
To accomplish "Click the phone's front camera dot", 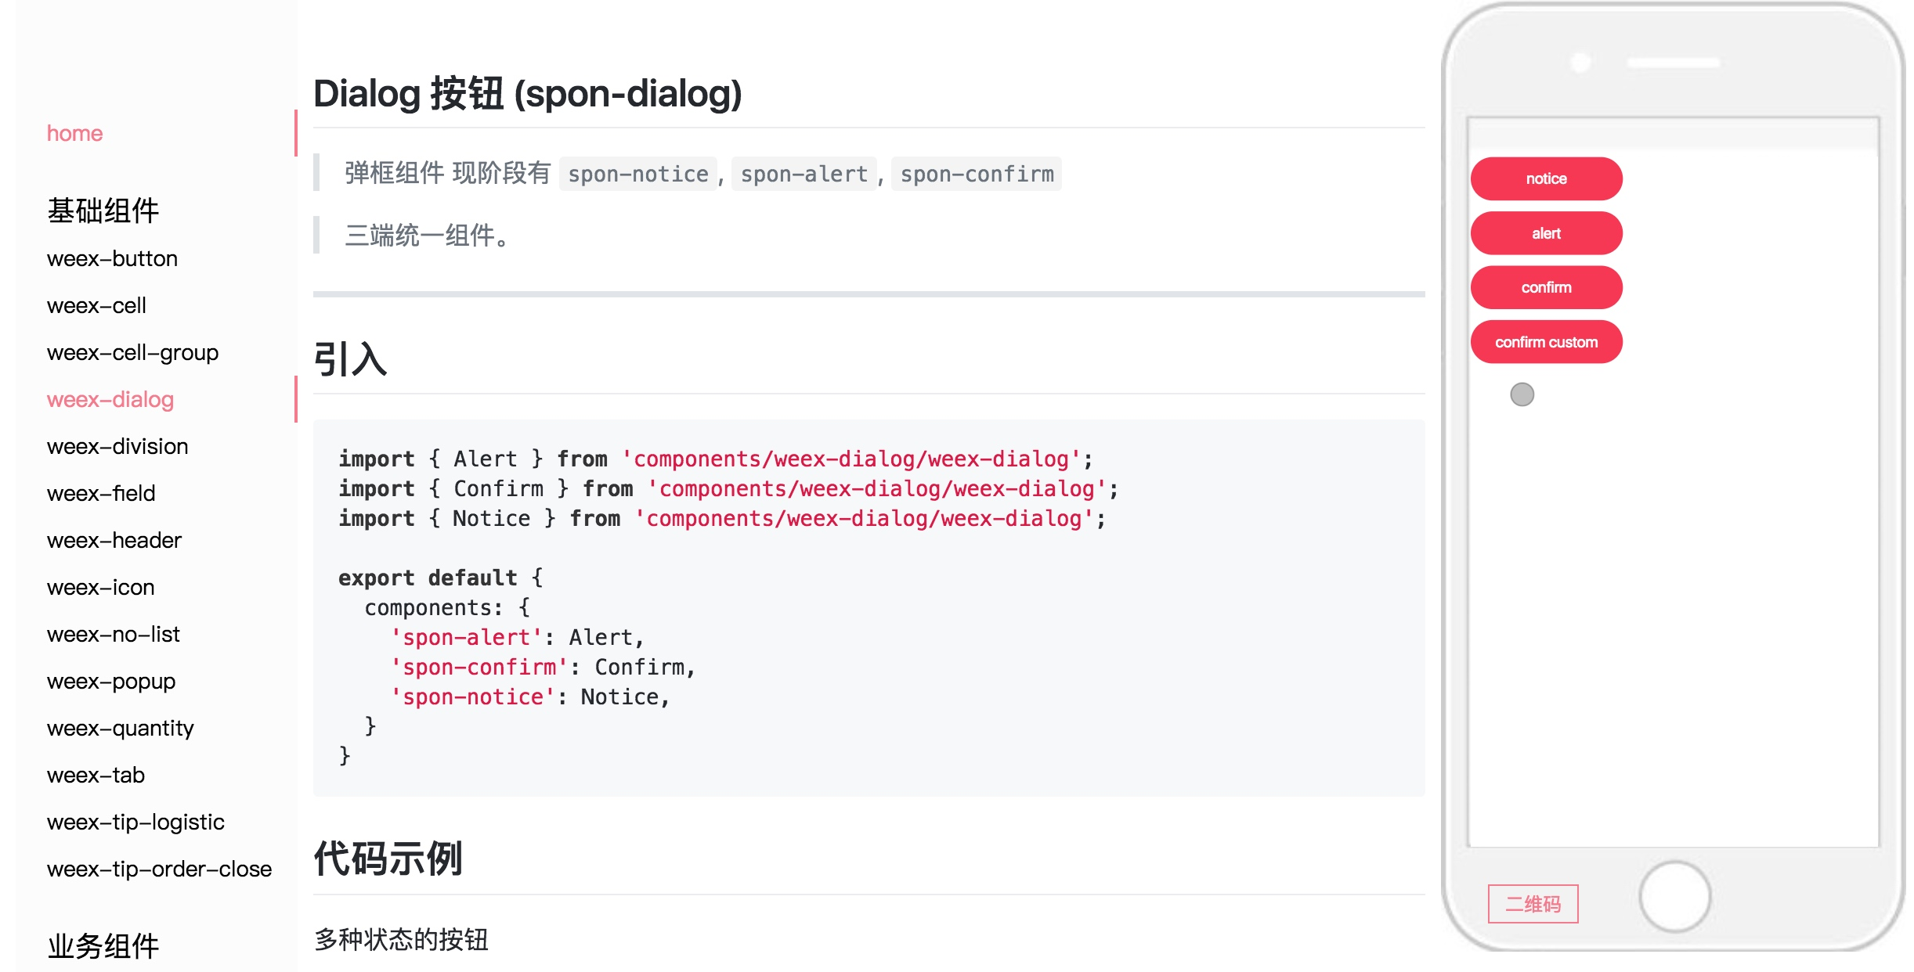I will 1581,62.
